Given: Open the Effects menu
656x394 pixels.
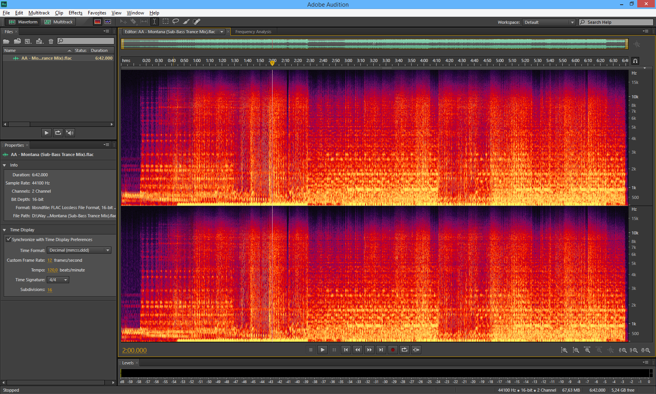Looking at the screenshot, I should pos(75,13).
